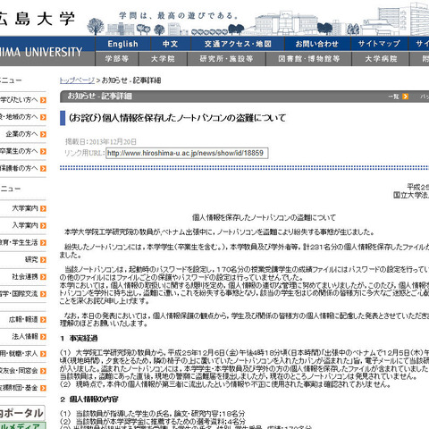The image size is (429, 429).
Task: Click the orange arrow beside 教育・学生生活
Action: point(43,243)
